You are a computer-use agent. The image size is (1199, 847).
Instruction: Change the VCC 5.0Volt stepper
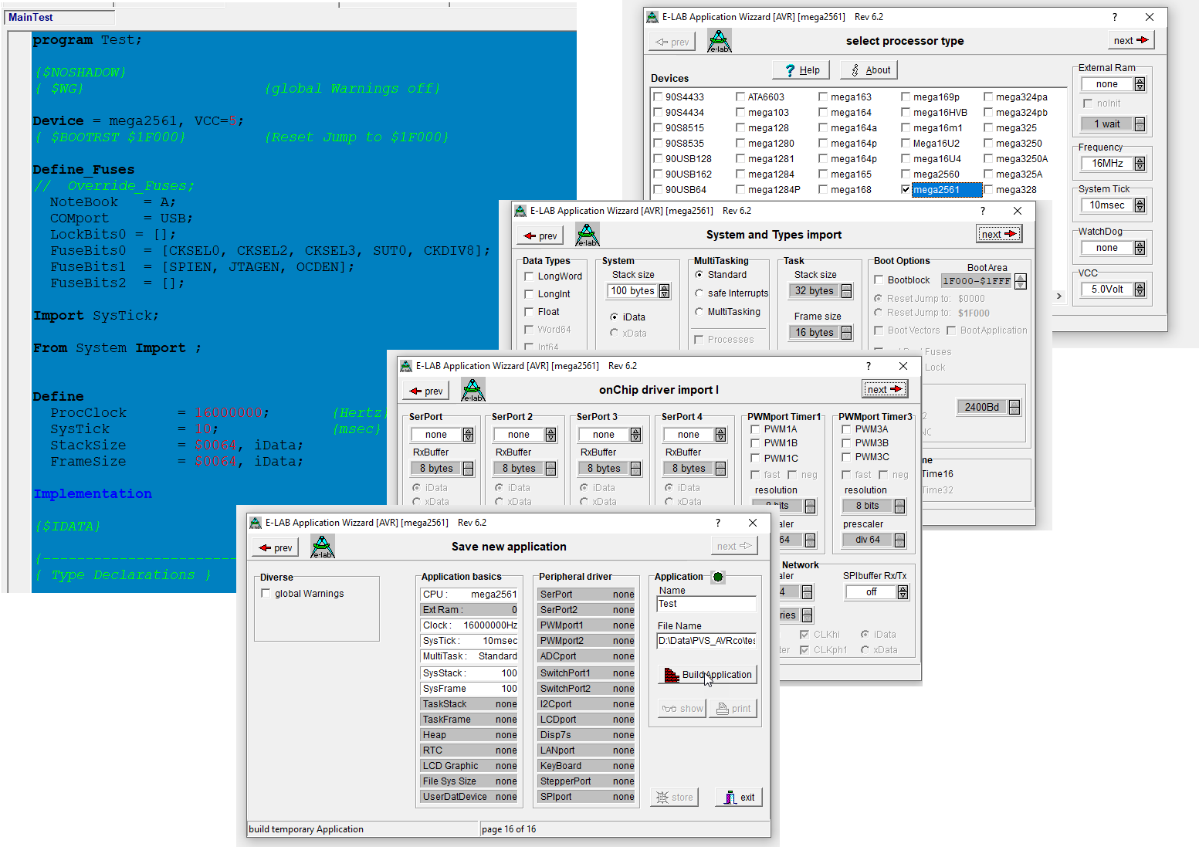click(x=1140, y=290)
